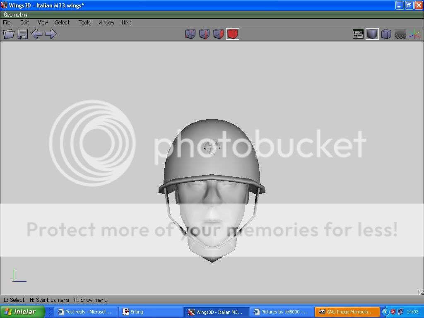Image resolution: width=424 pixels, height=318 pixels.
Task: Click the Iniciar start button
Action: [x=20, y=312]
